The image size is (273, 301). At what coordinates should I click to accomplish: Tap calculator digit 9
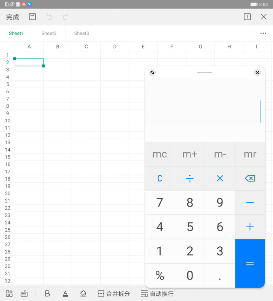(x=220, y=203)
